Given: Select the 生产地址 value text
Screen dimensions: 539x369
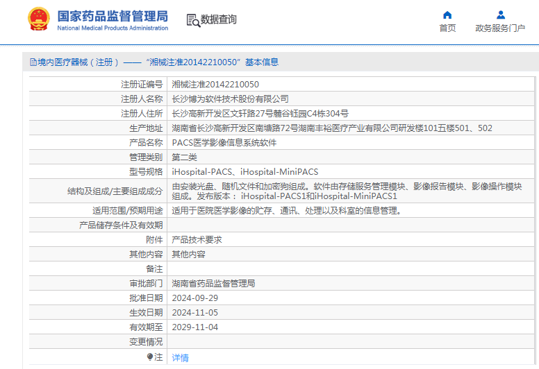Looking at the screenshot, I should click(x=332, y=128).
